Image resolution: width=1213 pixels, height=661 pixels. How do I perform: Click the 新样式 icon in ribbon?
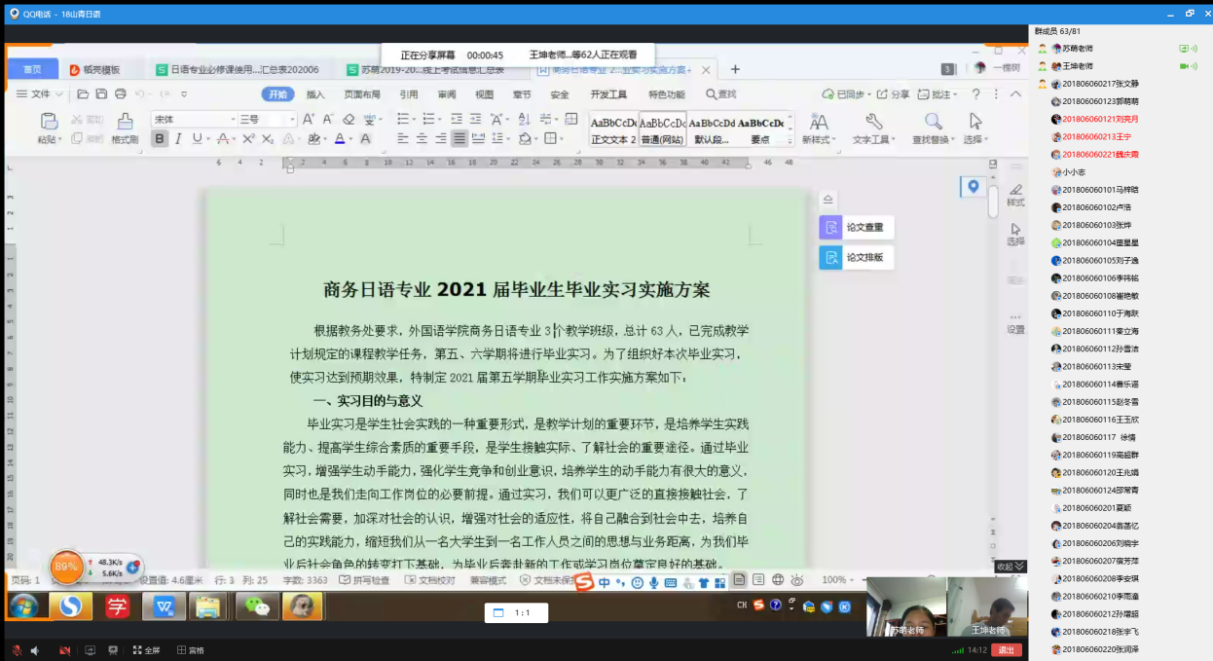click(819, 122)
